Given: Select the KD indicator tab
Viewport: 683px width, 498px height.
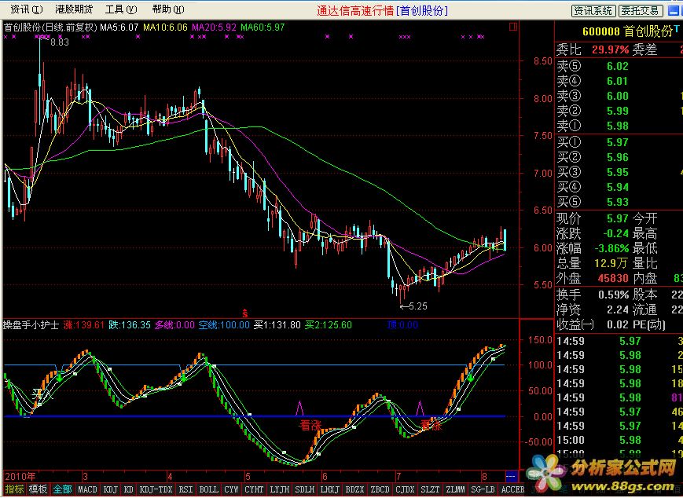Looking at the screenshot, I should (x=128, y=489).
